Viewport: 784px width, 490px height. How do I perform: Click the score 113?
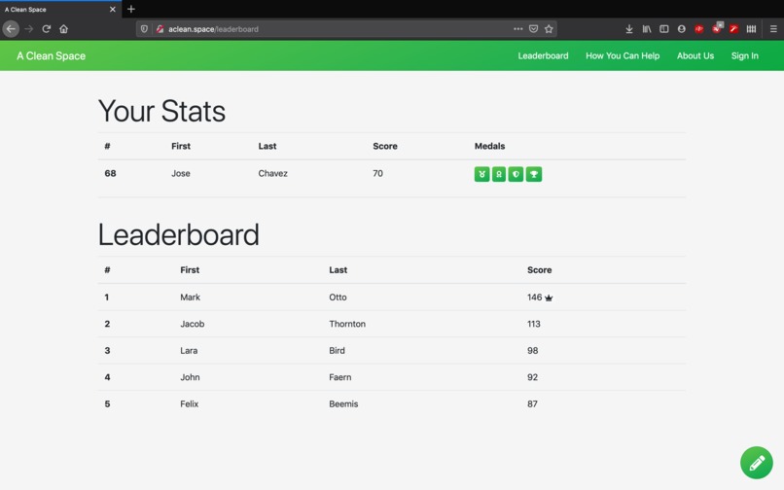coord(533,324)
